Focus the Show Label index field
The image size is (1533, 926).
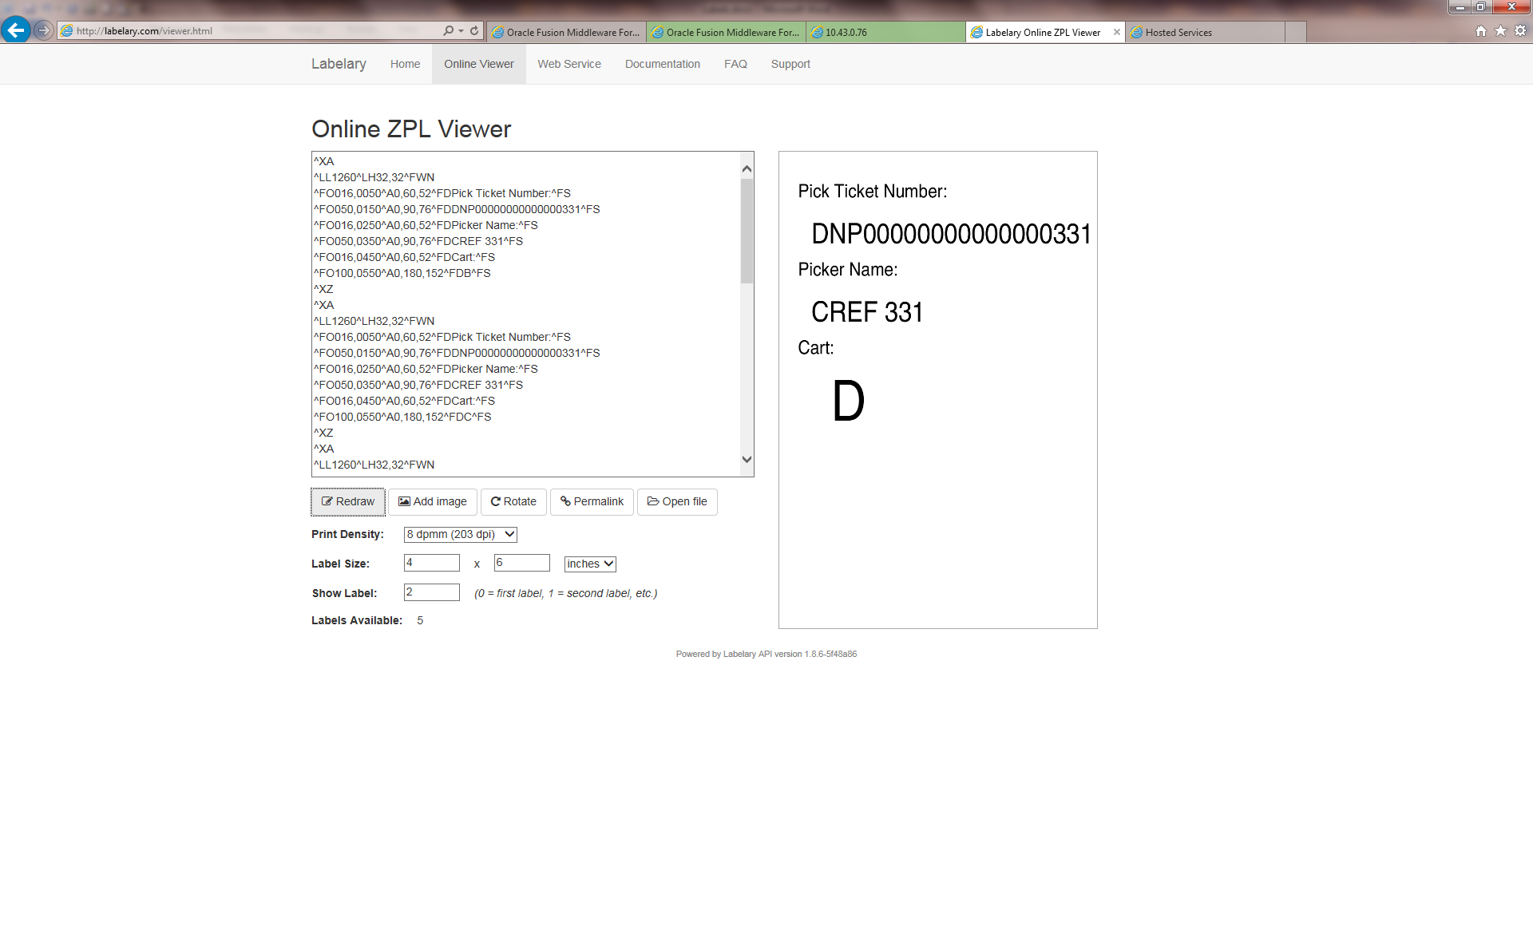pyautogui.click(x=432, y=592)
